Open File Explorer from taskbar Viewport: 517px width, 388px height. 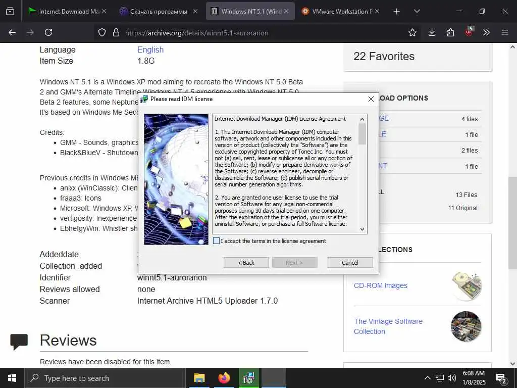pyautogui.click(x=199, y=378)
